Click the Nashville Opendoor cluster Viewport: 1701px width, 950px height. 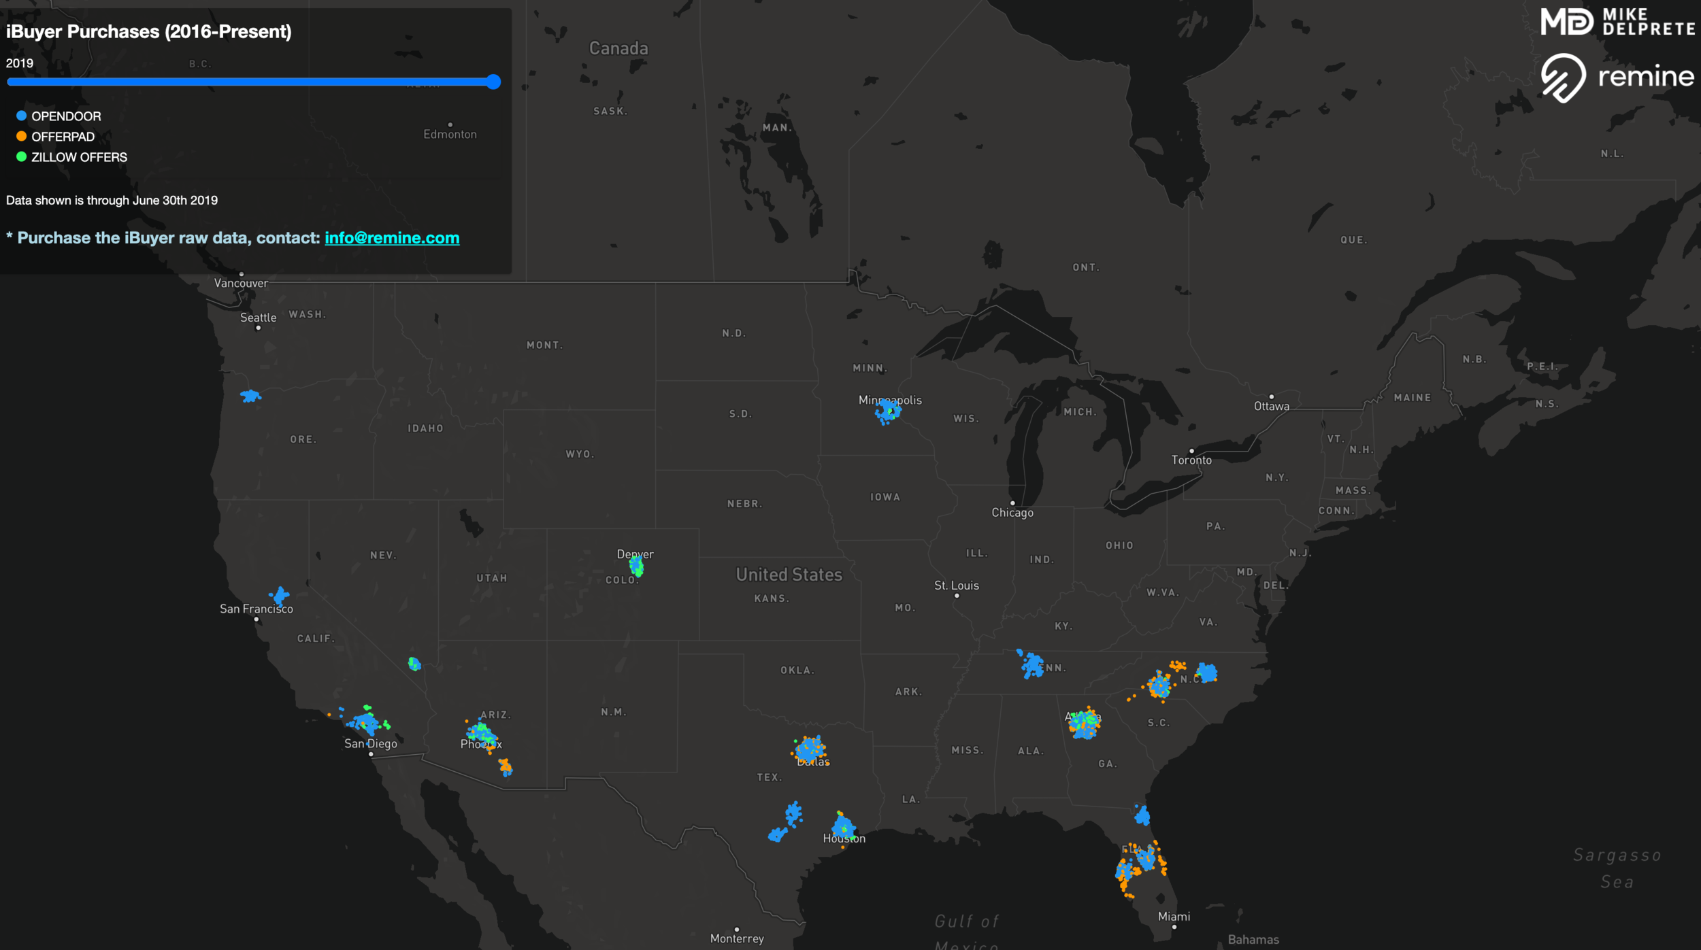[x=1032, y=664]
